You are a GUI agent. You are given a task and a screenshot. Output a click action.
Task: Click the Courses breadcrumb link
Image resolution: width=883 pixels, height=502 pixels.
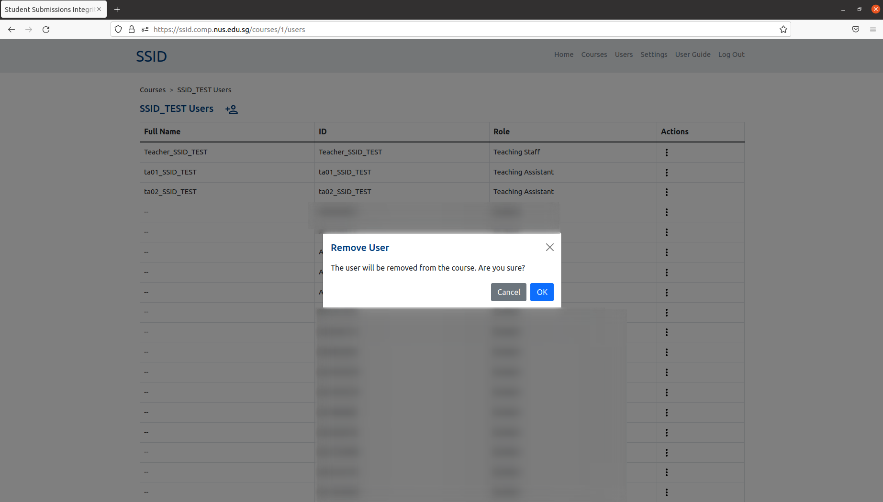point(152,89)
